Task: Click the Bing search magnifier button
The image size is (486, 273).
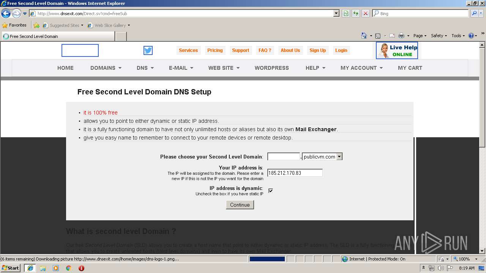Action: (474, 14)
